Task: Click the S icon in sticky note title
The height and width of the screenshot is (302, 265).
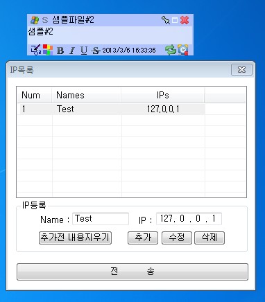Action: 45,20
